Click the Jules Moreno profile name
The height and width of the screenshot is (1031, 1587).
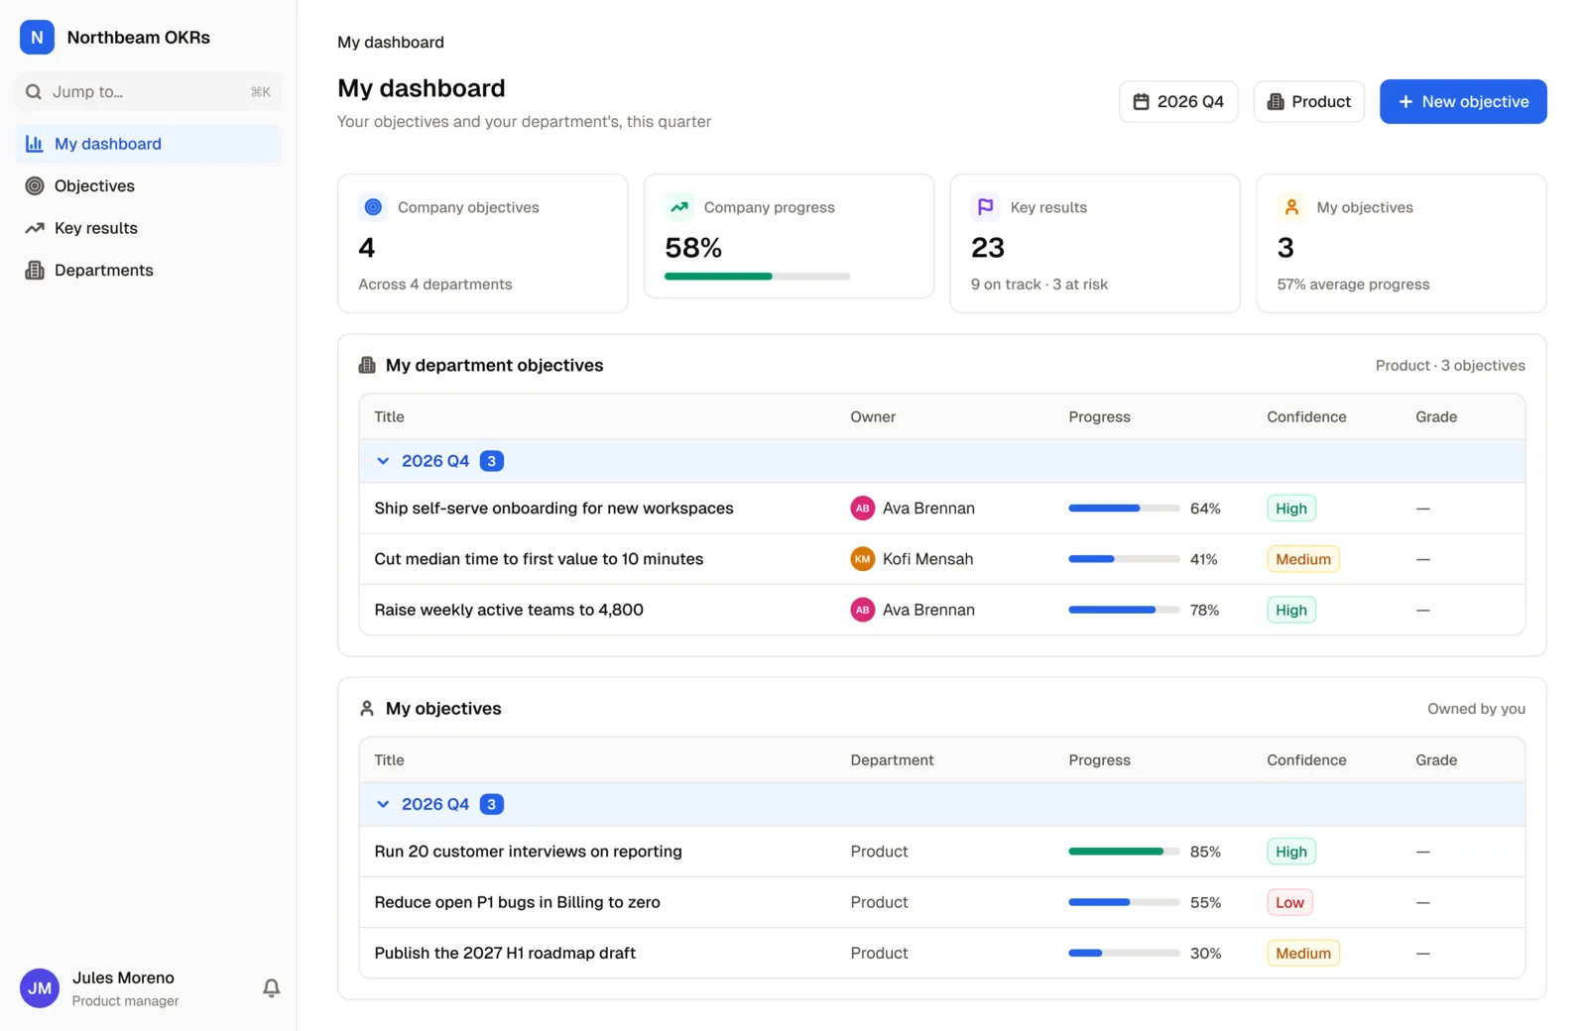123,978
